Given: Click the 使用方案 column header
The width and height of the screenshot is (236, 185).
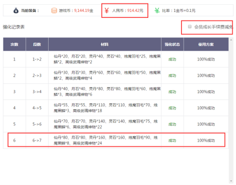Looking at the screenshot, I should 206,44.
